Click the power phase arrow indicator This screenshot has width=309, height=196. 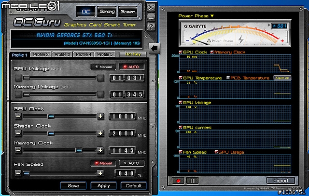coord(269,25)
